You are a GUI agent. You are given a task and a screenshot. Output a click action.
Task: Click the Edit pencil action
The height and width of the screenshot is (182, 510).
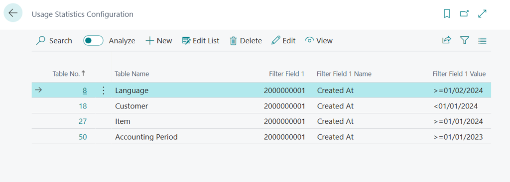pyautogui.click(x=283, y=41)
